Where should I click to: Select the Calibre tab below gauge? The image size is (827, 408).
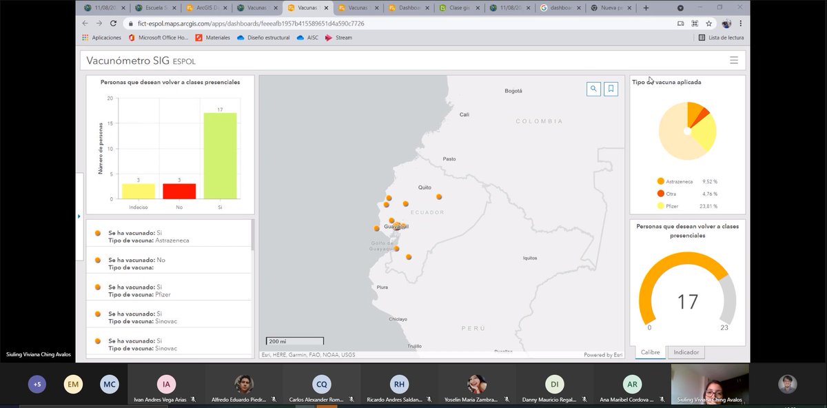coord(651,352)
